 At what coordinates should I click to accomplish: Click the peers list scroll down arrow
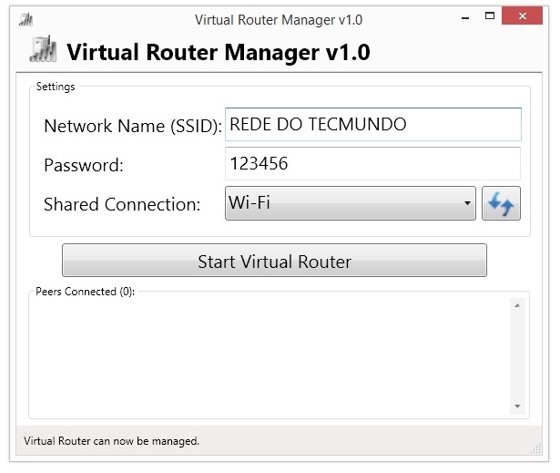tap(517, 406)
